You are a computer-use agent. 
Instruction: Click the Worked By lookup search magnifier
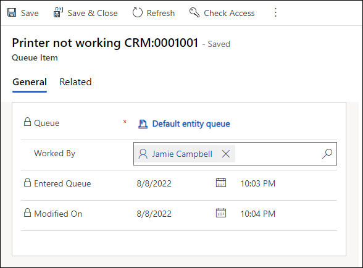(x=327, y=154)
